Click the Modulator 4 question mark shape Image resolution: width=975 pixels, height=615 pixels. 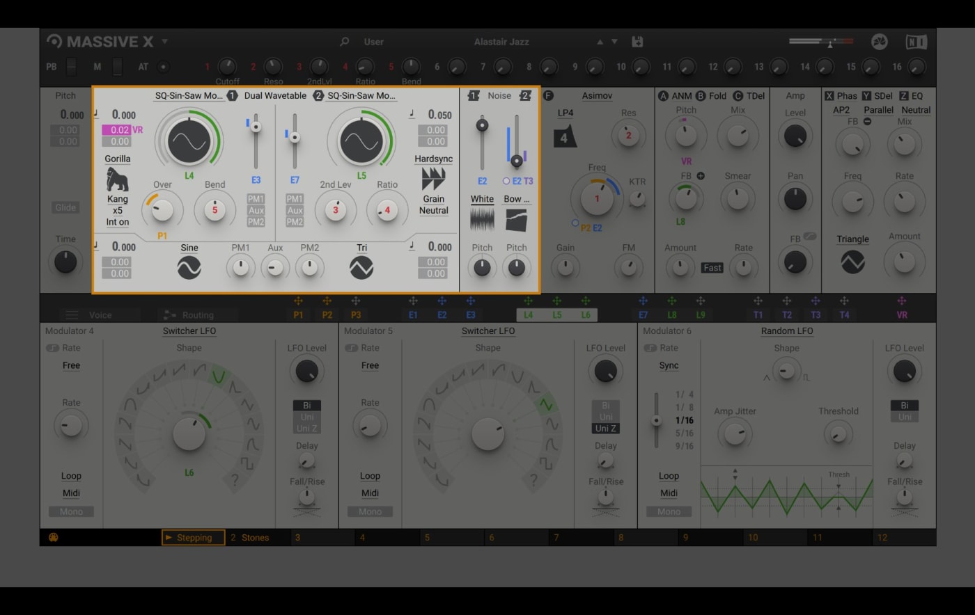[235, 479]
